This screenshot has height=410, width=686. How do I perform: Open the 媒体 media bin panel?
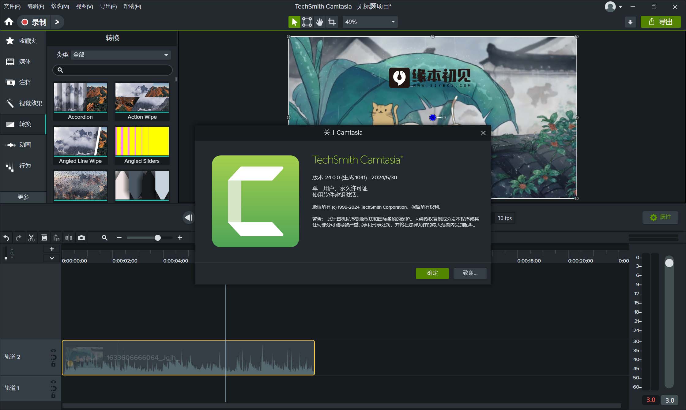pos(23,61)
